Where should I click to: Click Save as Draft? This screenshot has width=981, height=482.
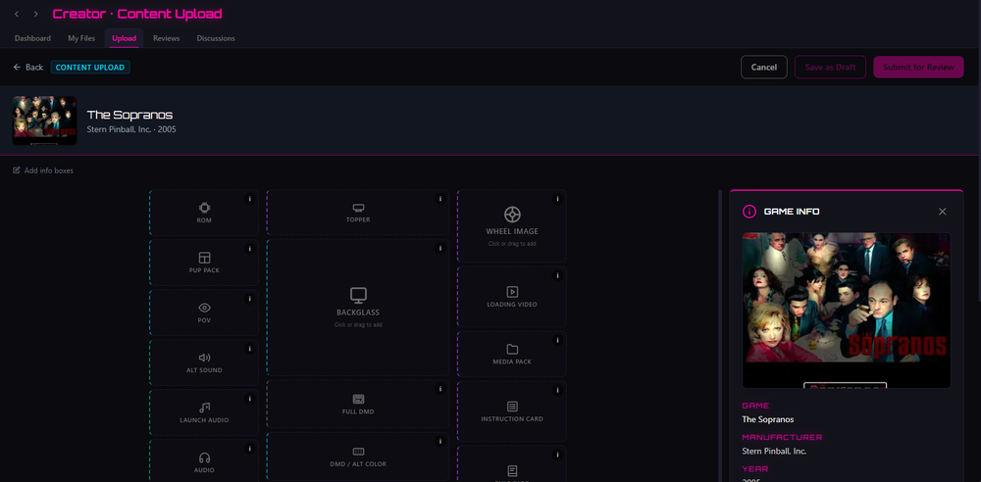830,67
